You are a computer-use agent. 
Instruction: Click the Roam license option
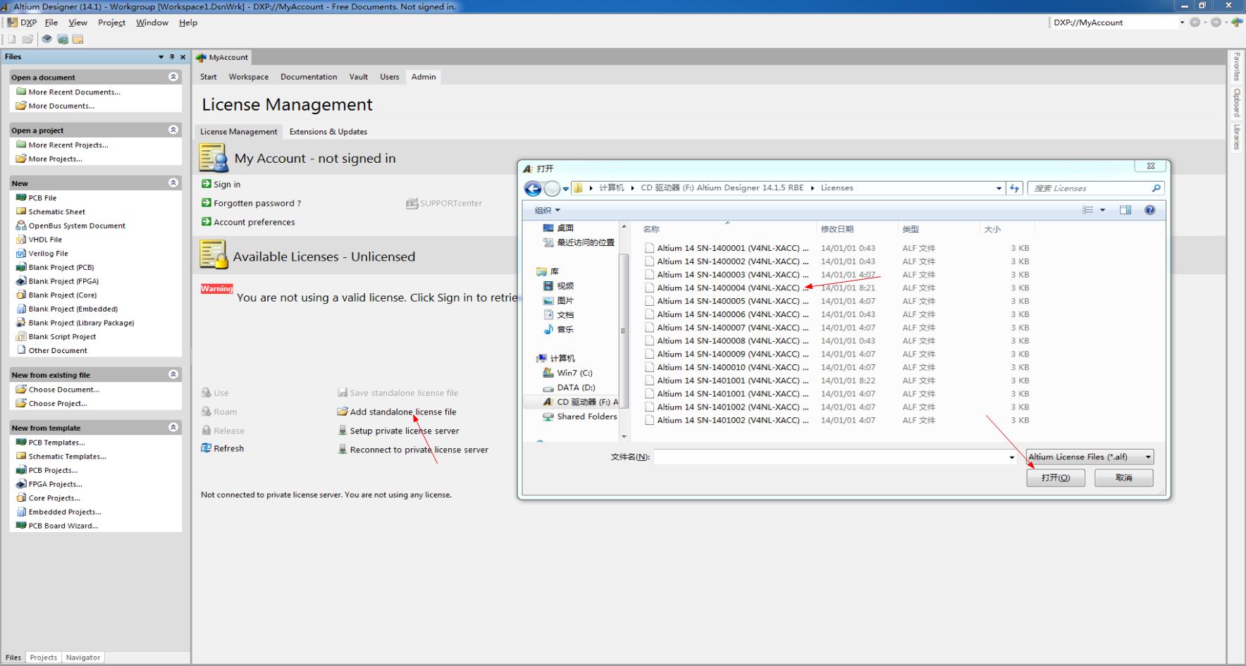coord(223,411)
